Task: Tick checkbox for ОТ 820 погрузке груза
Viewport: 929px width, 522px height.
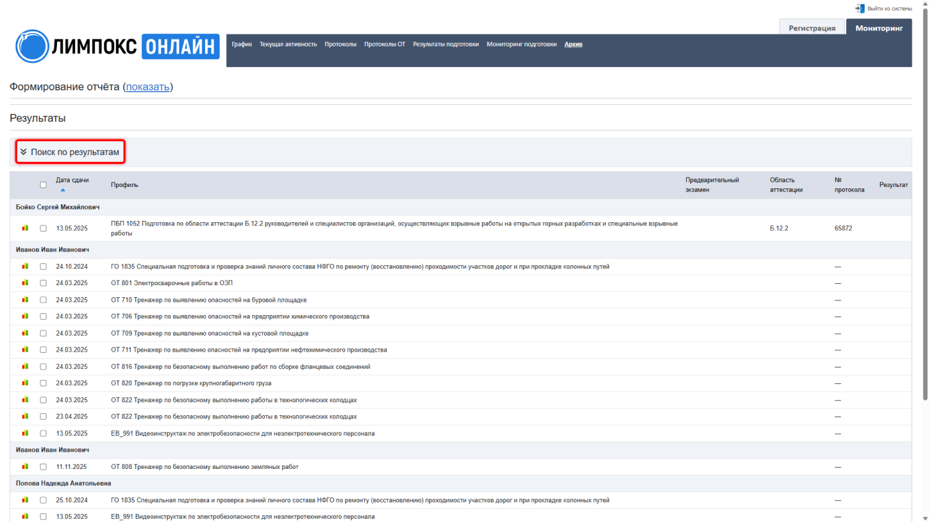Action: coord(43,383)
